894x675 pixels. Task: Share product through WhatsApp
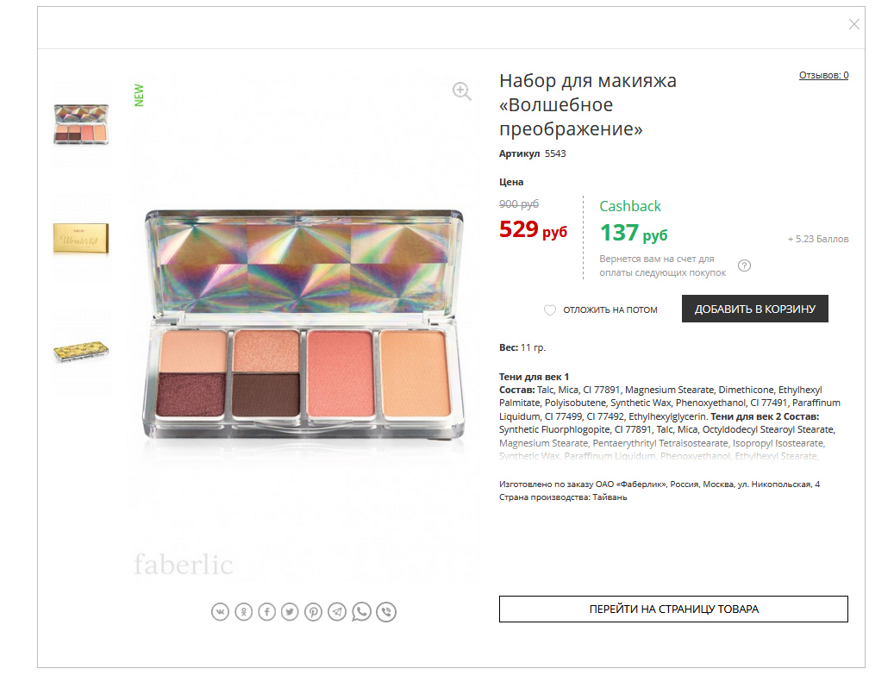[x=361, y=612]
